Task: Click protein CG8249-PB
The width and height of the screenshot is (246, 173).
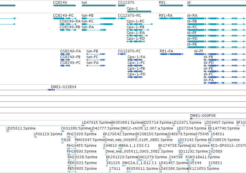Action: pyautogui.click(x=65, y=60)
